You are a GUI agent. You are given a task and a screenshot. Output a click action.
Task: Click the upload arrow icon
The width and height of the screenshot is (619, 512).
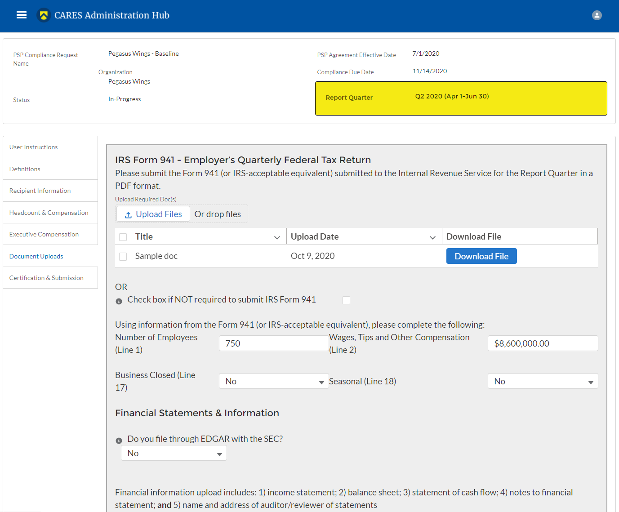pyautogui.click(x=128, y=215)
